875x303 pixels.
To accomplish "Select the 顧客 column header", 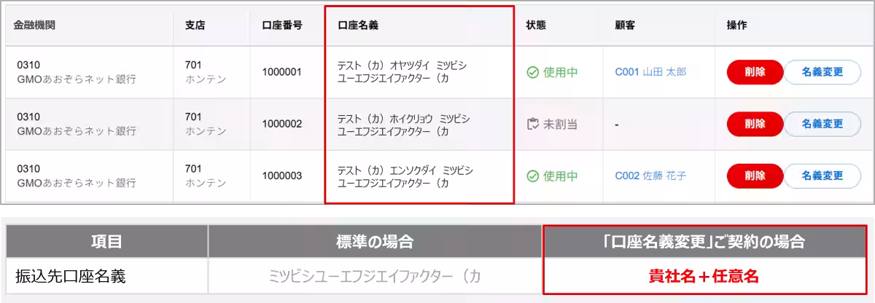I will [625, 25].
